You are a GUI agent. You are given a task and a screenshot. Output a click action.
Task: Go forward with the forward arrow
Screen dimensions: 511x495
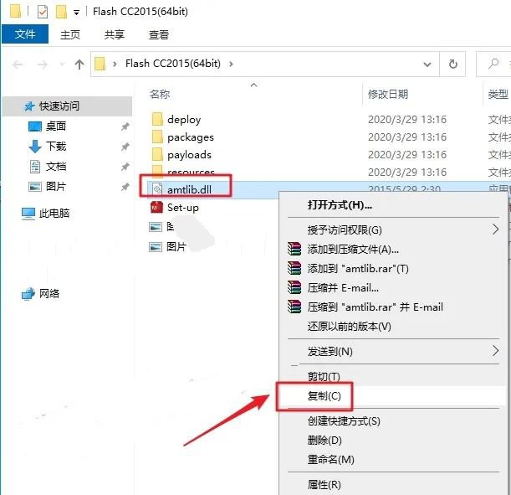[x=43, y=64]
